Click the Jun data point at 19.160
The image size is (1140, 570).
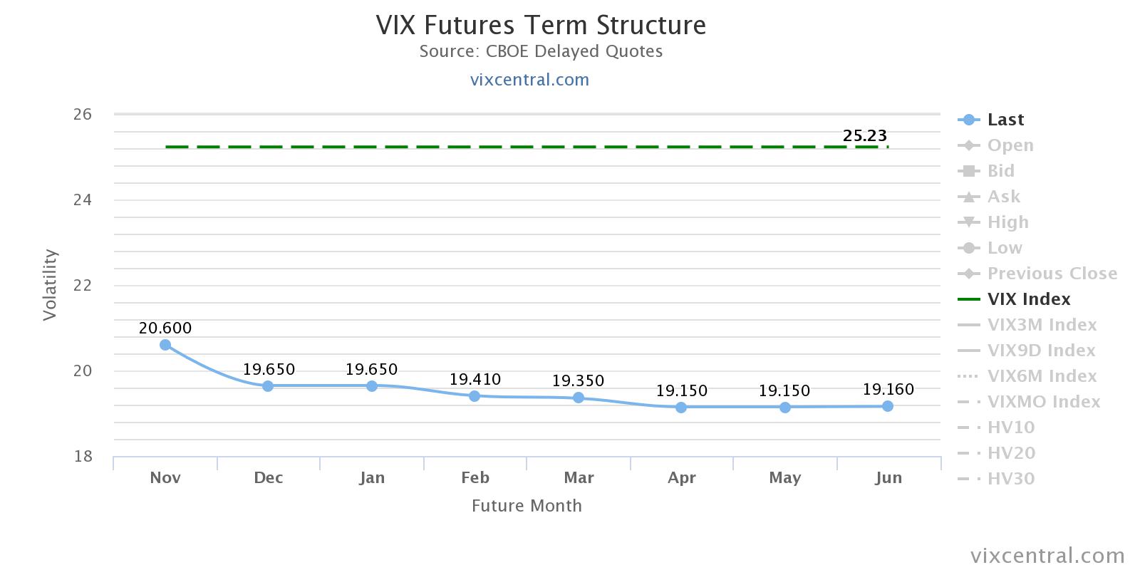[888, 406]
